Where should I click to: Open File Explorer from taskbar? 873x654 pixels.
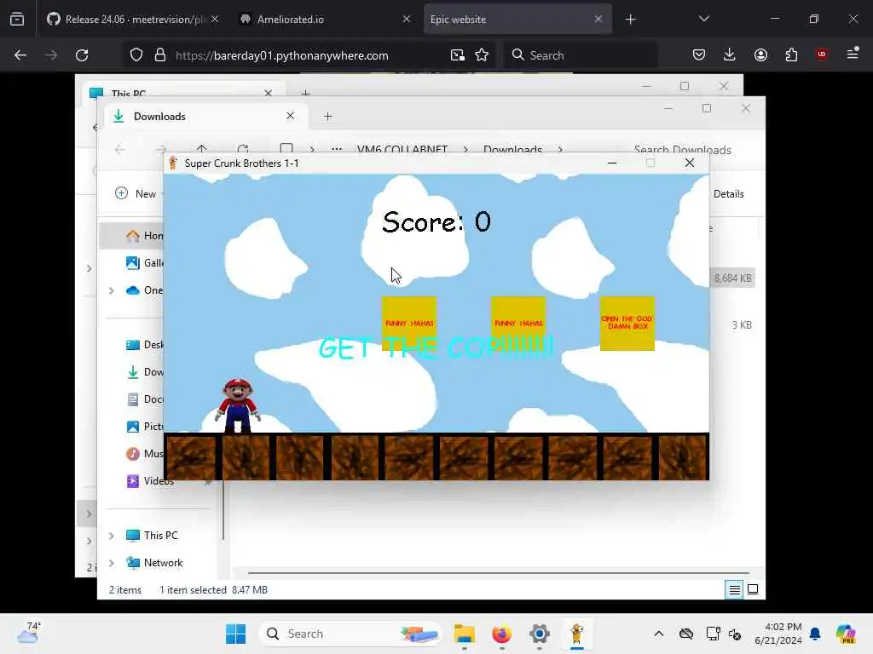pyautogui.click(x=465, y=634)
